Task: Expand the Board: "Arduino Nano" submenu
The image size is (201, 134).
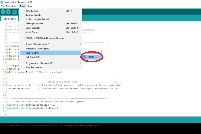Action: 51,44
